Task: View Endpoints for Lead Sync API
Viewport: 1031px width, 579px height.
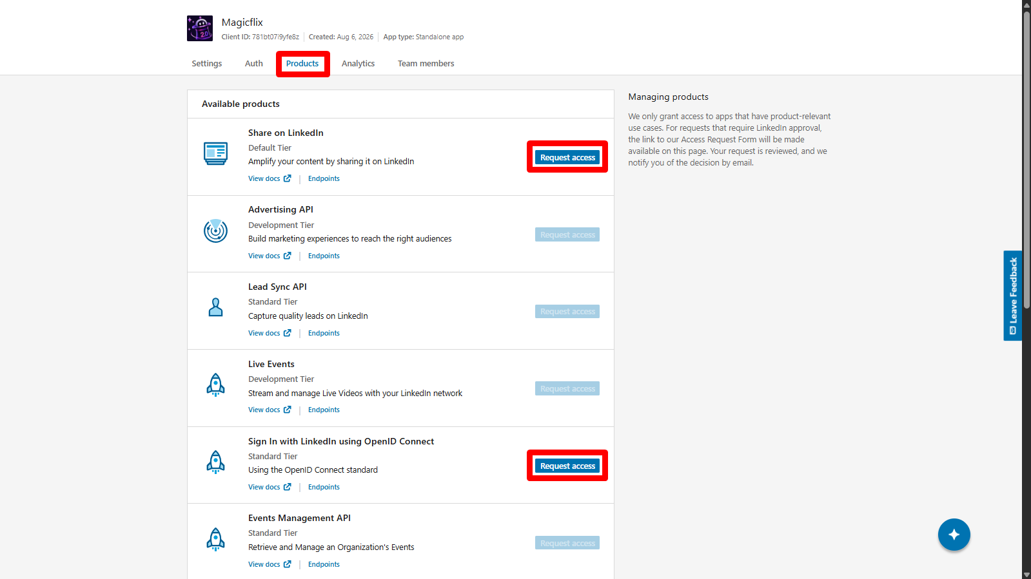Action: tap(324, 333)
